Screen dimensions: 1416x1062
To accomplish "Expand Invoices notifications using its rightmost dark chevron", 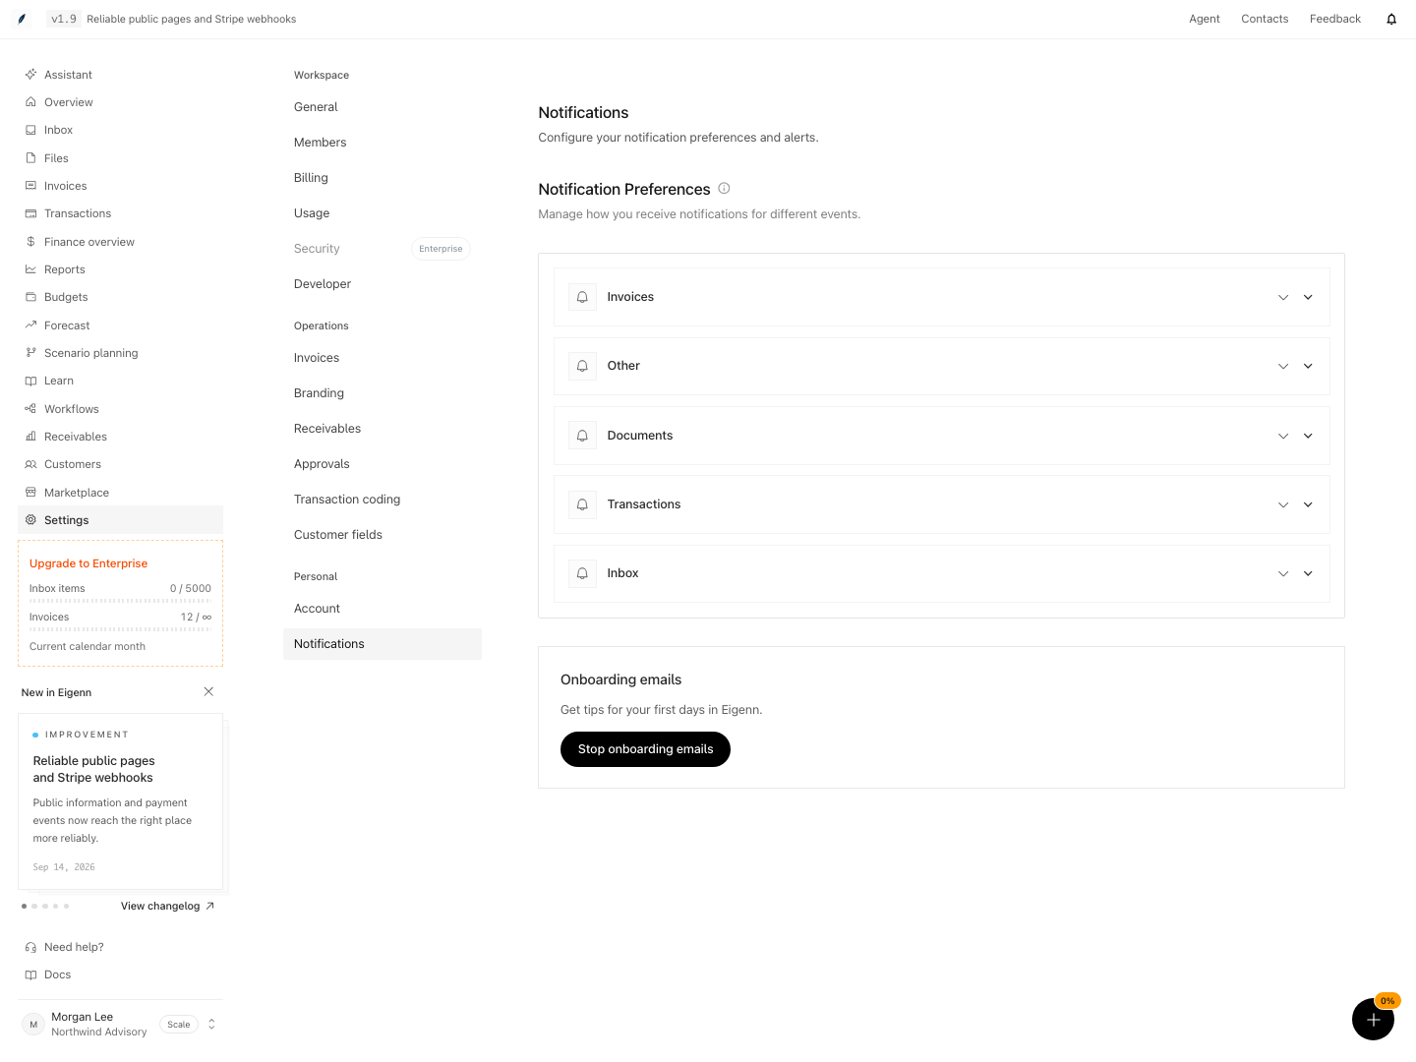I will coord(1308,297).
